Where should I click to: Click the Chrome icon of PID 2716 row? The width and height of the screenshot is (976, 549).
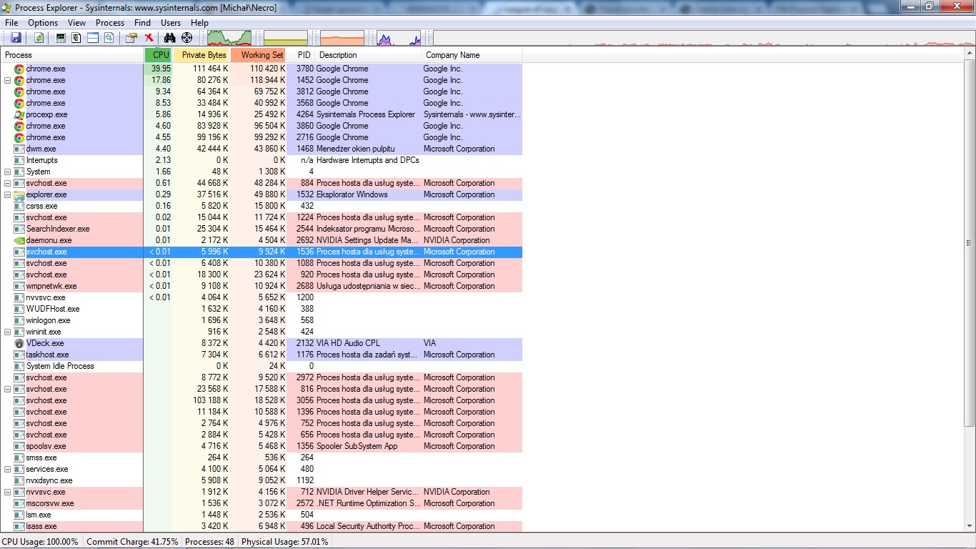click(19, 137)
